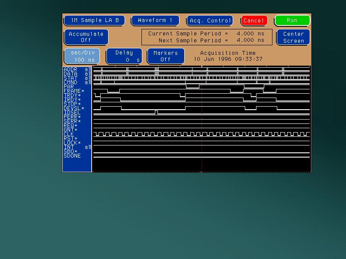Viewport: 346px width, 259px height.
Task: Click the red Cancel button
Action: [x=254, y=20]
